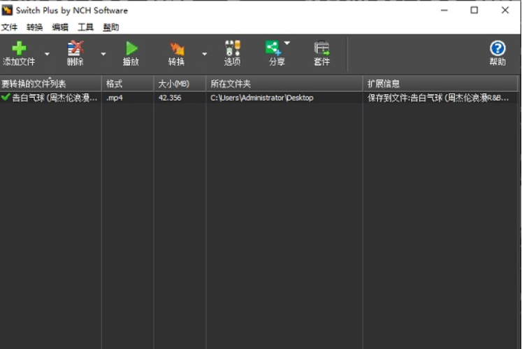The image size is (522, 349).
Task: Click the .mp4 format cell
Action: point(115,98)
